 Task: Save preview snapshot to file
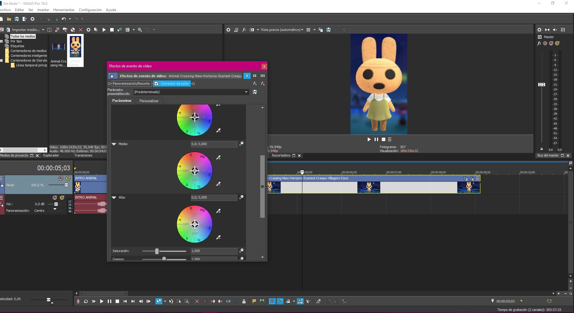(x=329, y=30)
